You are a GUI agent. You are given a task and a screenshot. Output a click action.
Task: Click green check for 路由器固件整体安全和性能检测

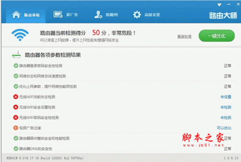(16, 138)
